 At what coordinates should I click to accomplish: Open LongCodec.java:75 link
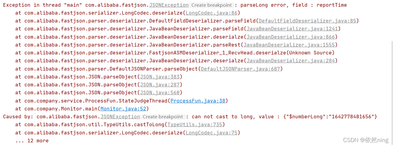(x=212, y=133)
